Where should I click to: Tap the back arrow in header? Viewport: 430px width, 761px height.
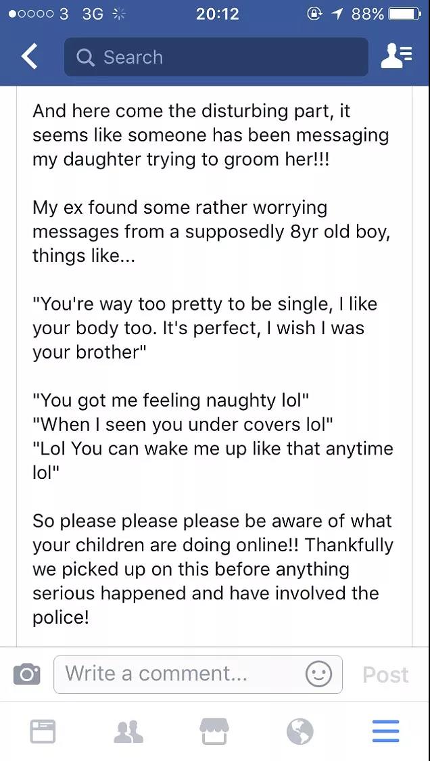pos(29,57)
